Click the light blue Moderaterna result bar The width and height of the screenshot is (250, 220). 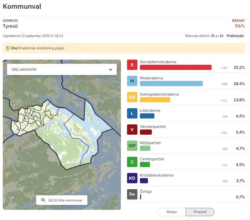point(171,84)
